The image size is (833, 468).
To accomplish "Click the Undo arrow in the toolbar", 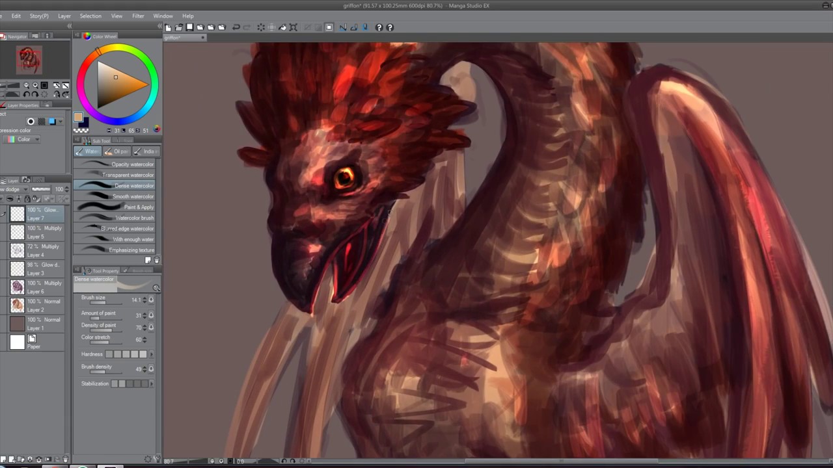I will pos(236,27).
